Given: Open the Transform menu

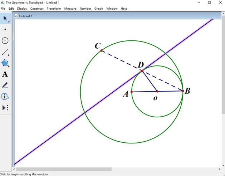Looking at the screenshot, I should pyautogui.click(x=54, y=9).
